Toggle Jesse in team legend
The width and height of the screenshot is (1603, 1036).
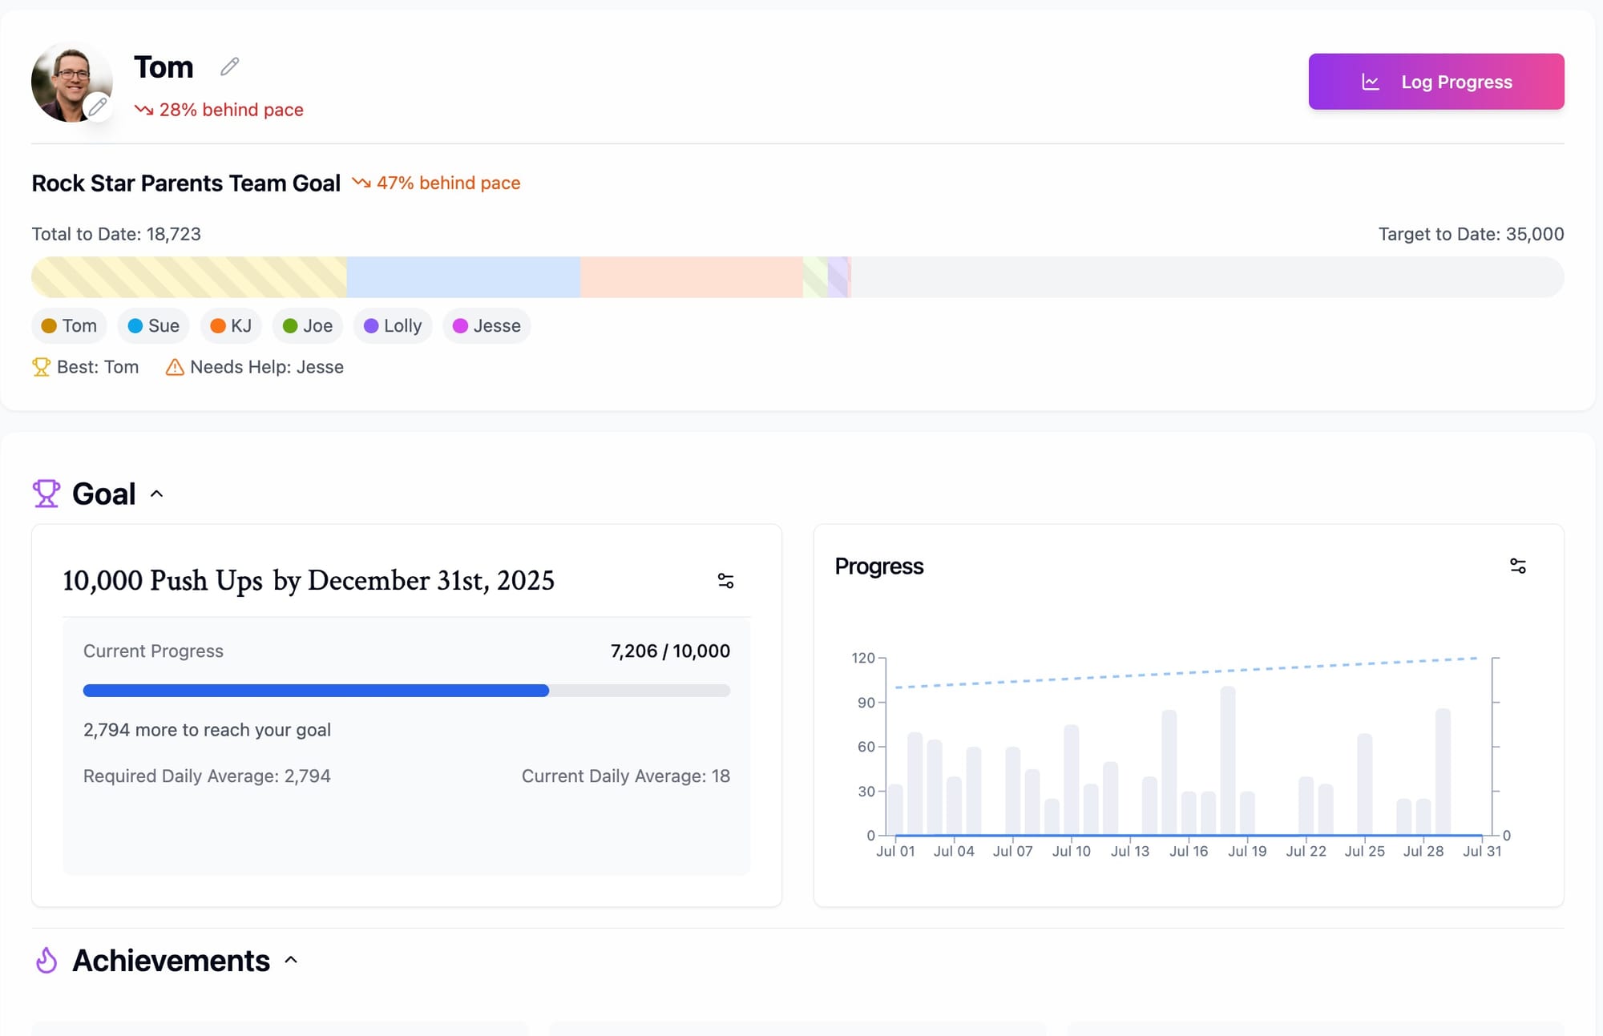tap(486, 326)
